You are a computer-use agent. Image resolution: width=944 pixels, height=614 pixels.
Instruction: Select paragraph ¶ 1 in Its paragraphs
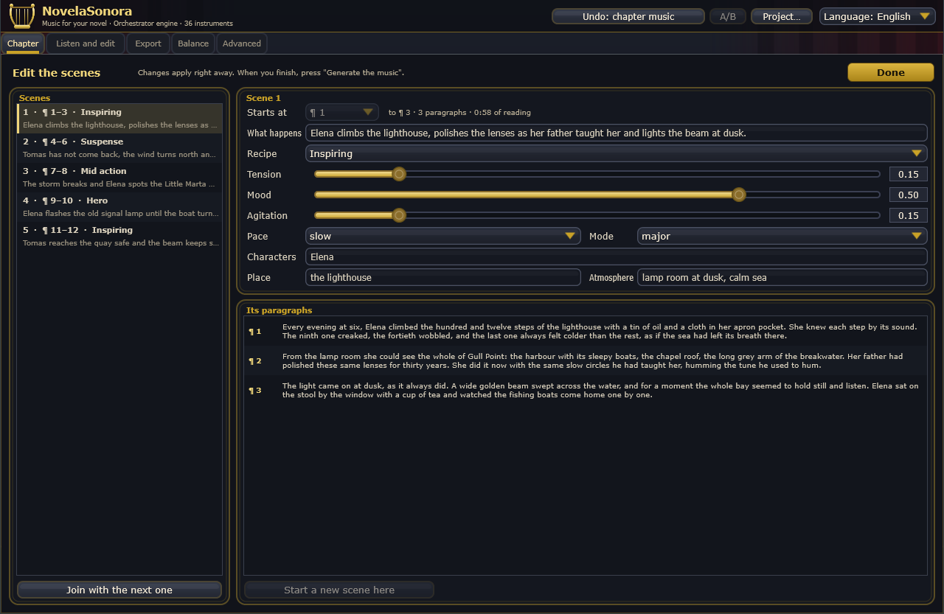tap(586, 331)
